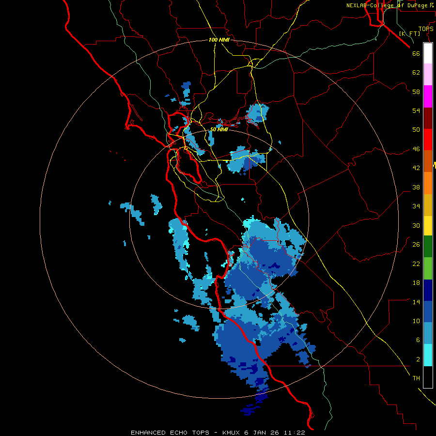Click the legend value '2'

click(418, 359)
